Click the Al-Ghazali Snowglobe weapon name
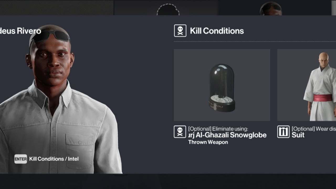The image size is (336, 189). (x=227, y=135)
